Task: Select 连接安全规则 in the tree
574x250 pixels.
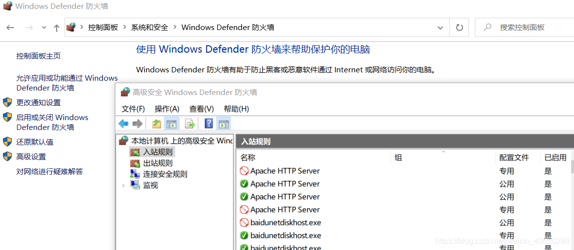Action: tap(165, 174)
